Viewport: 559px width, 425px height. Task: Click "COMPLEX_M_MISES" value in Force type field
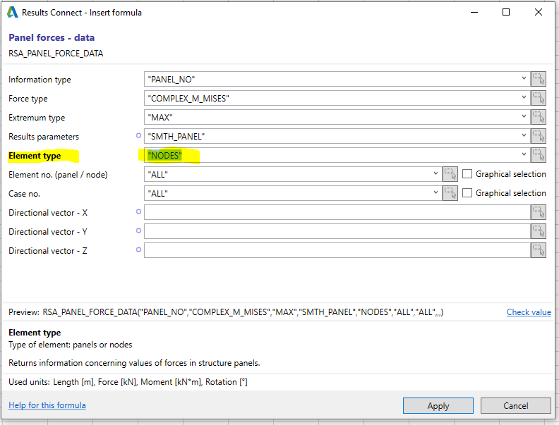coord(188,99)
